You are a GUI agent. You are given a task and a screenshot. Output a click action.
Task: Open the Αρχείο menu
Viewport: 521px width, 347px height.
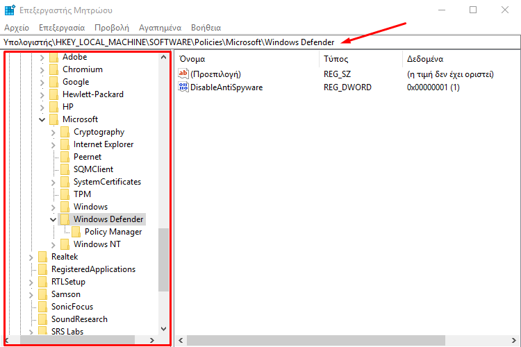tap(17, 28)
